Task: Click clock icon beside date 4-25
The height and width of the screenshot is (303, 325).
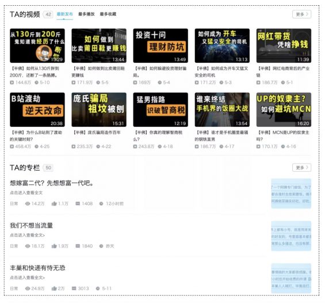Action: pyautogui.click(x=36, y=146)
